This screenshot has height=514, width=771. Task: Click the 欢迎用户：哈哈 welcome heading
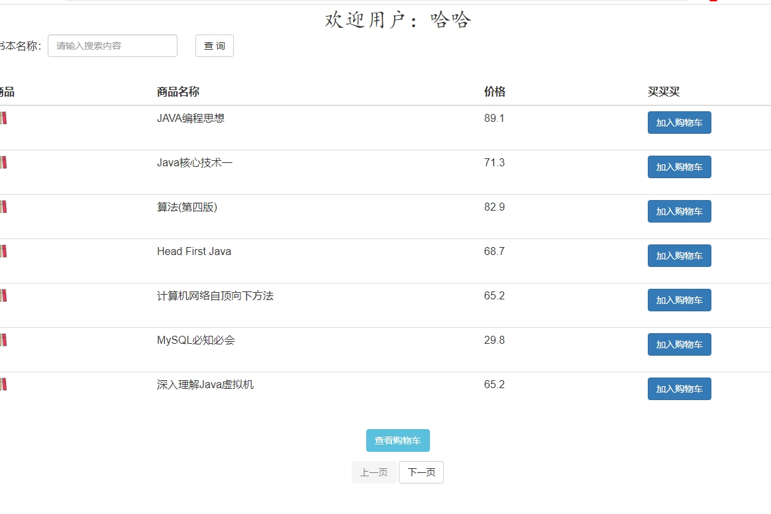click(x=398, y=20)
